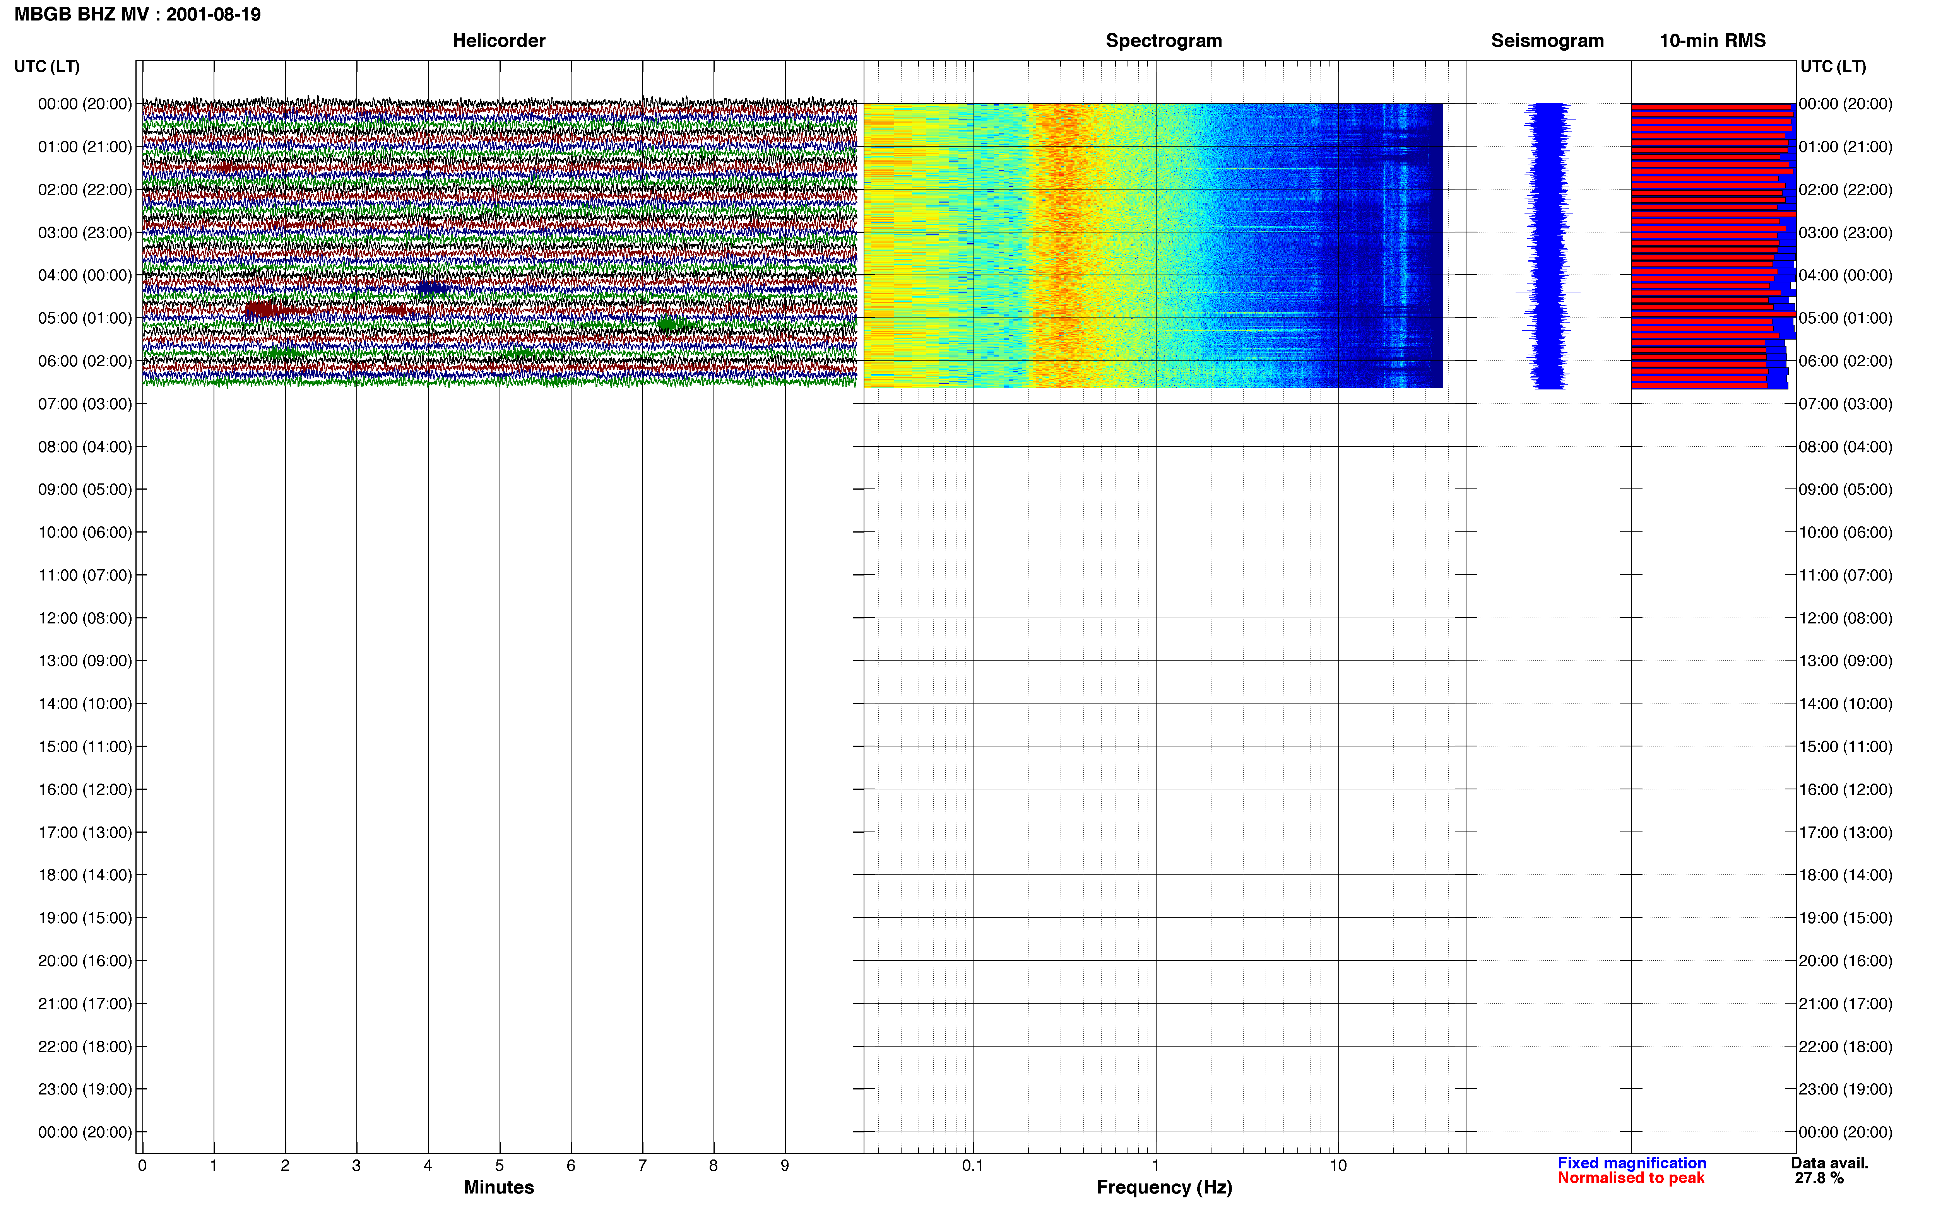Click the blue seismogram trace column
This screenshot has height=1214, width=1942.
point(1548,246)
